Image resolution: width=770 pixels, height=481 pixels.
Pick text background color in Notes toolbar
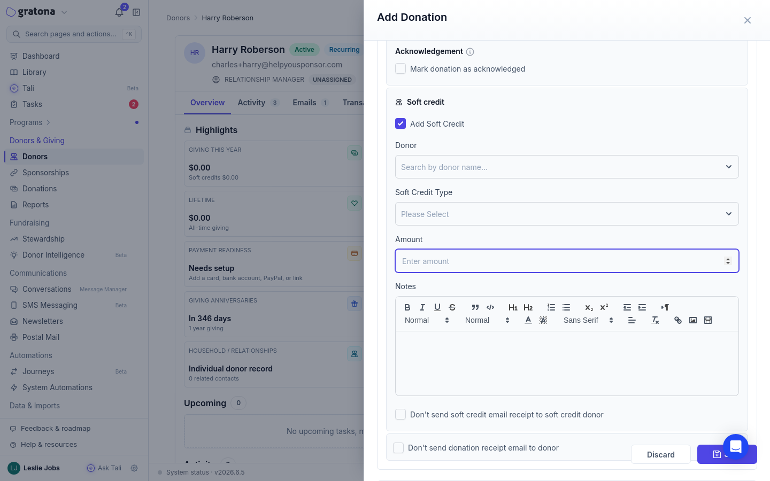(543, 320)
